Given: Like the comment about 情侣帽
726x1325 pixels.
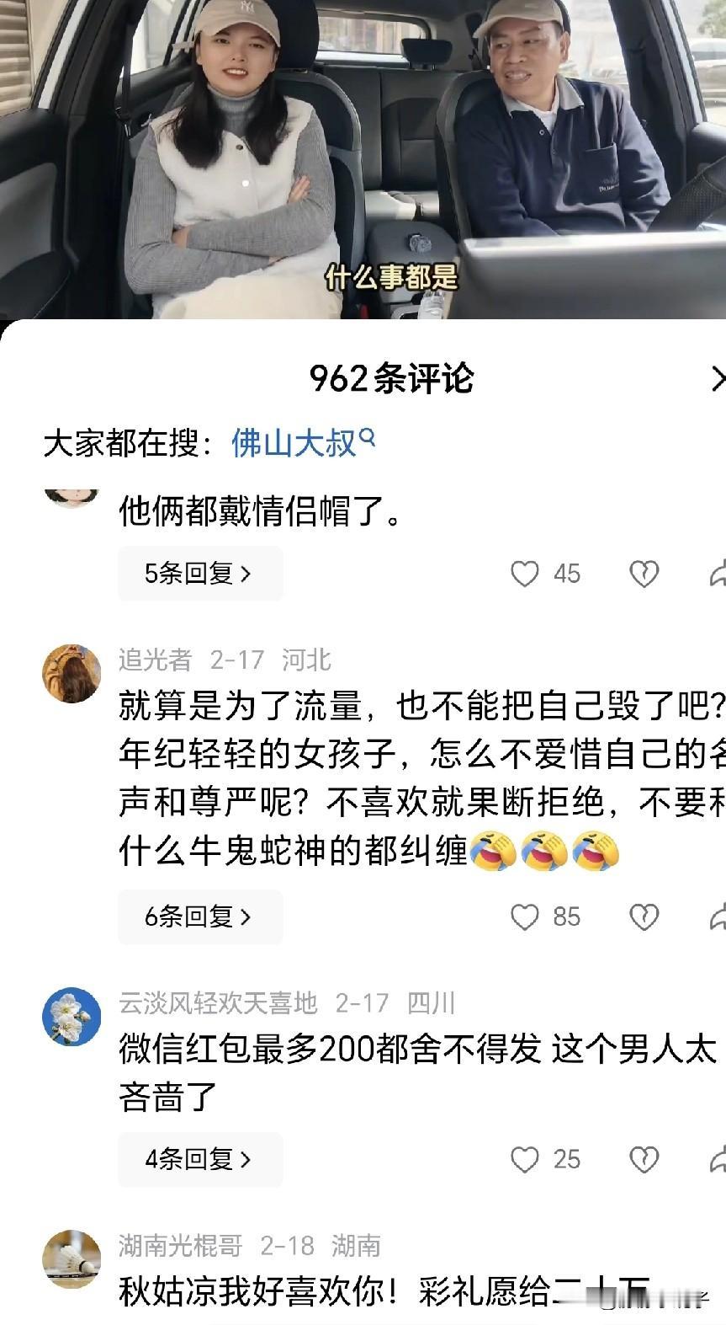Looking at the screenshot, I should coord(525,574).
